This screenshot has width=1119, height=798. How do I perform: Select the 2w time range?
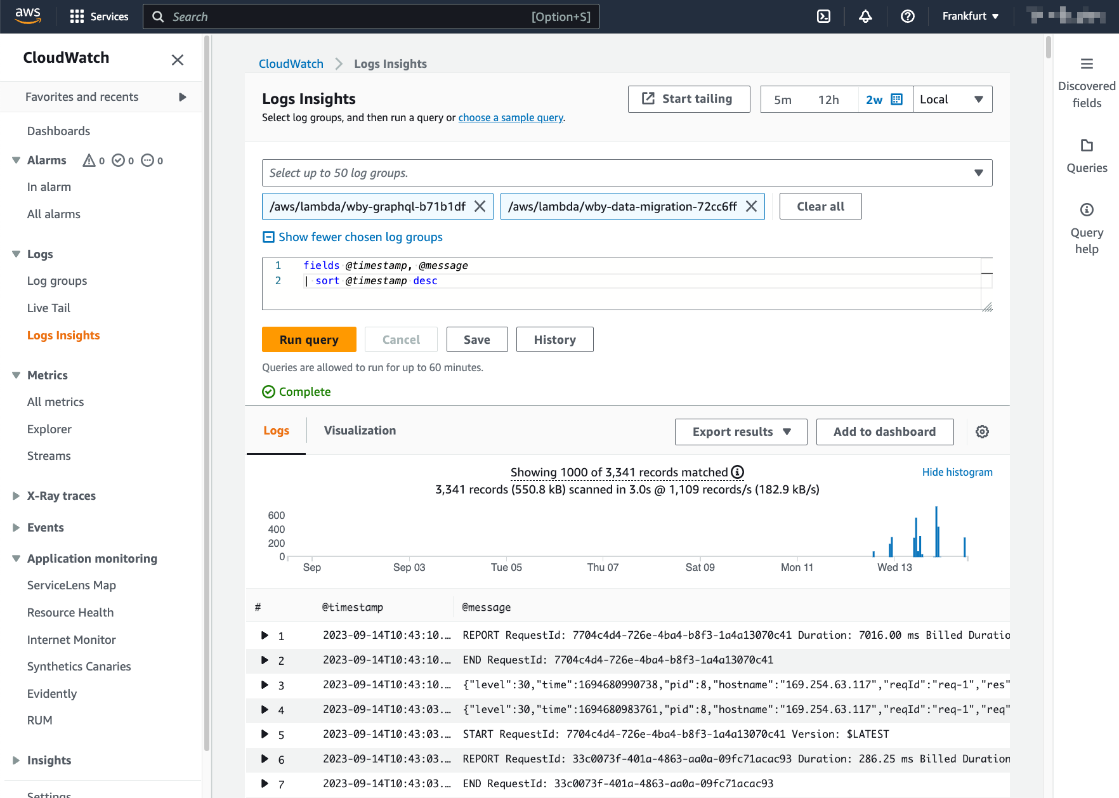(874, 100)
